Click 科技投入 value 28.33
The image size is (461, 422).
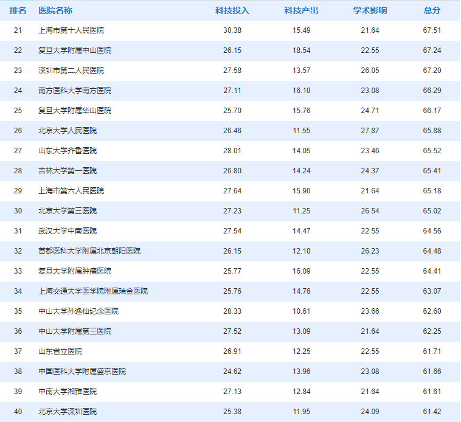232,311
